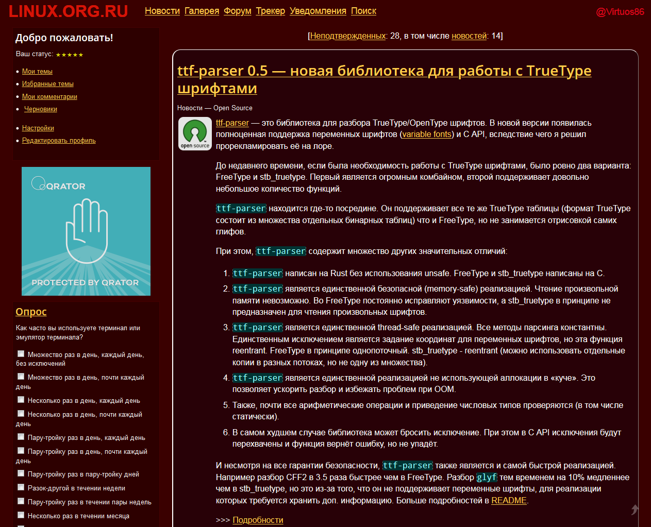Click 'Новости — Open Source' section label
This screenshot has height=527, width=651.
tap(215, 108)
